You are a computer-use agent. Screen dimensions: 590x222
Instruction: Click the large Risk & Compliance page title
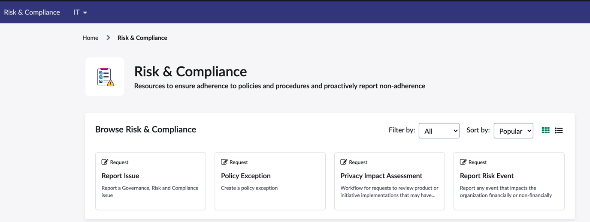[x=191, y=71]
